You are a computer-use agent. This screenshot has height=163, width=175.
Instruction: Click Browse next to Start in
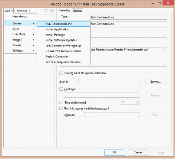coord(156,82)
